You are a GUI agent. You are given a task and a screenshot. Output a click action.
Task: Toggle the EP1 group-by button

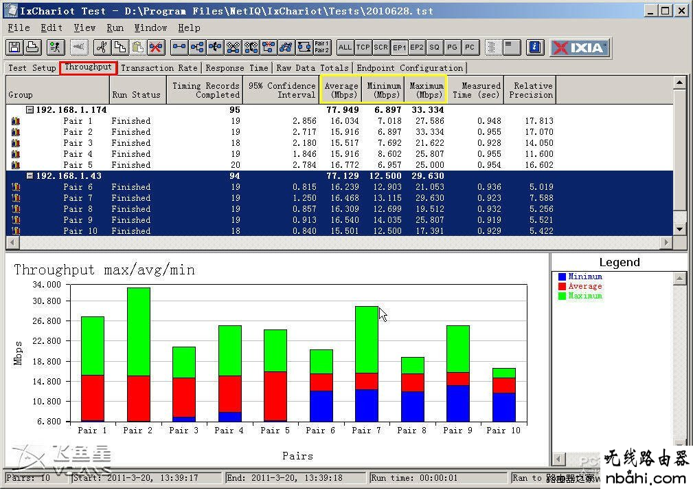click(x=399, y=47)
